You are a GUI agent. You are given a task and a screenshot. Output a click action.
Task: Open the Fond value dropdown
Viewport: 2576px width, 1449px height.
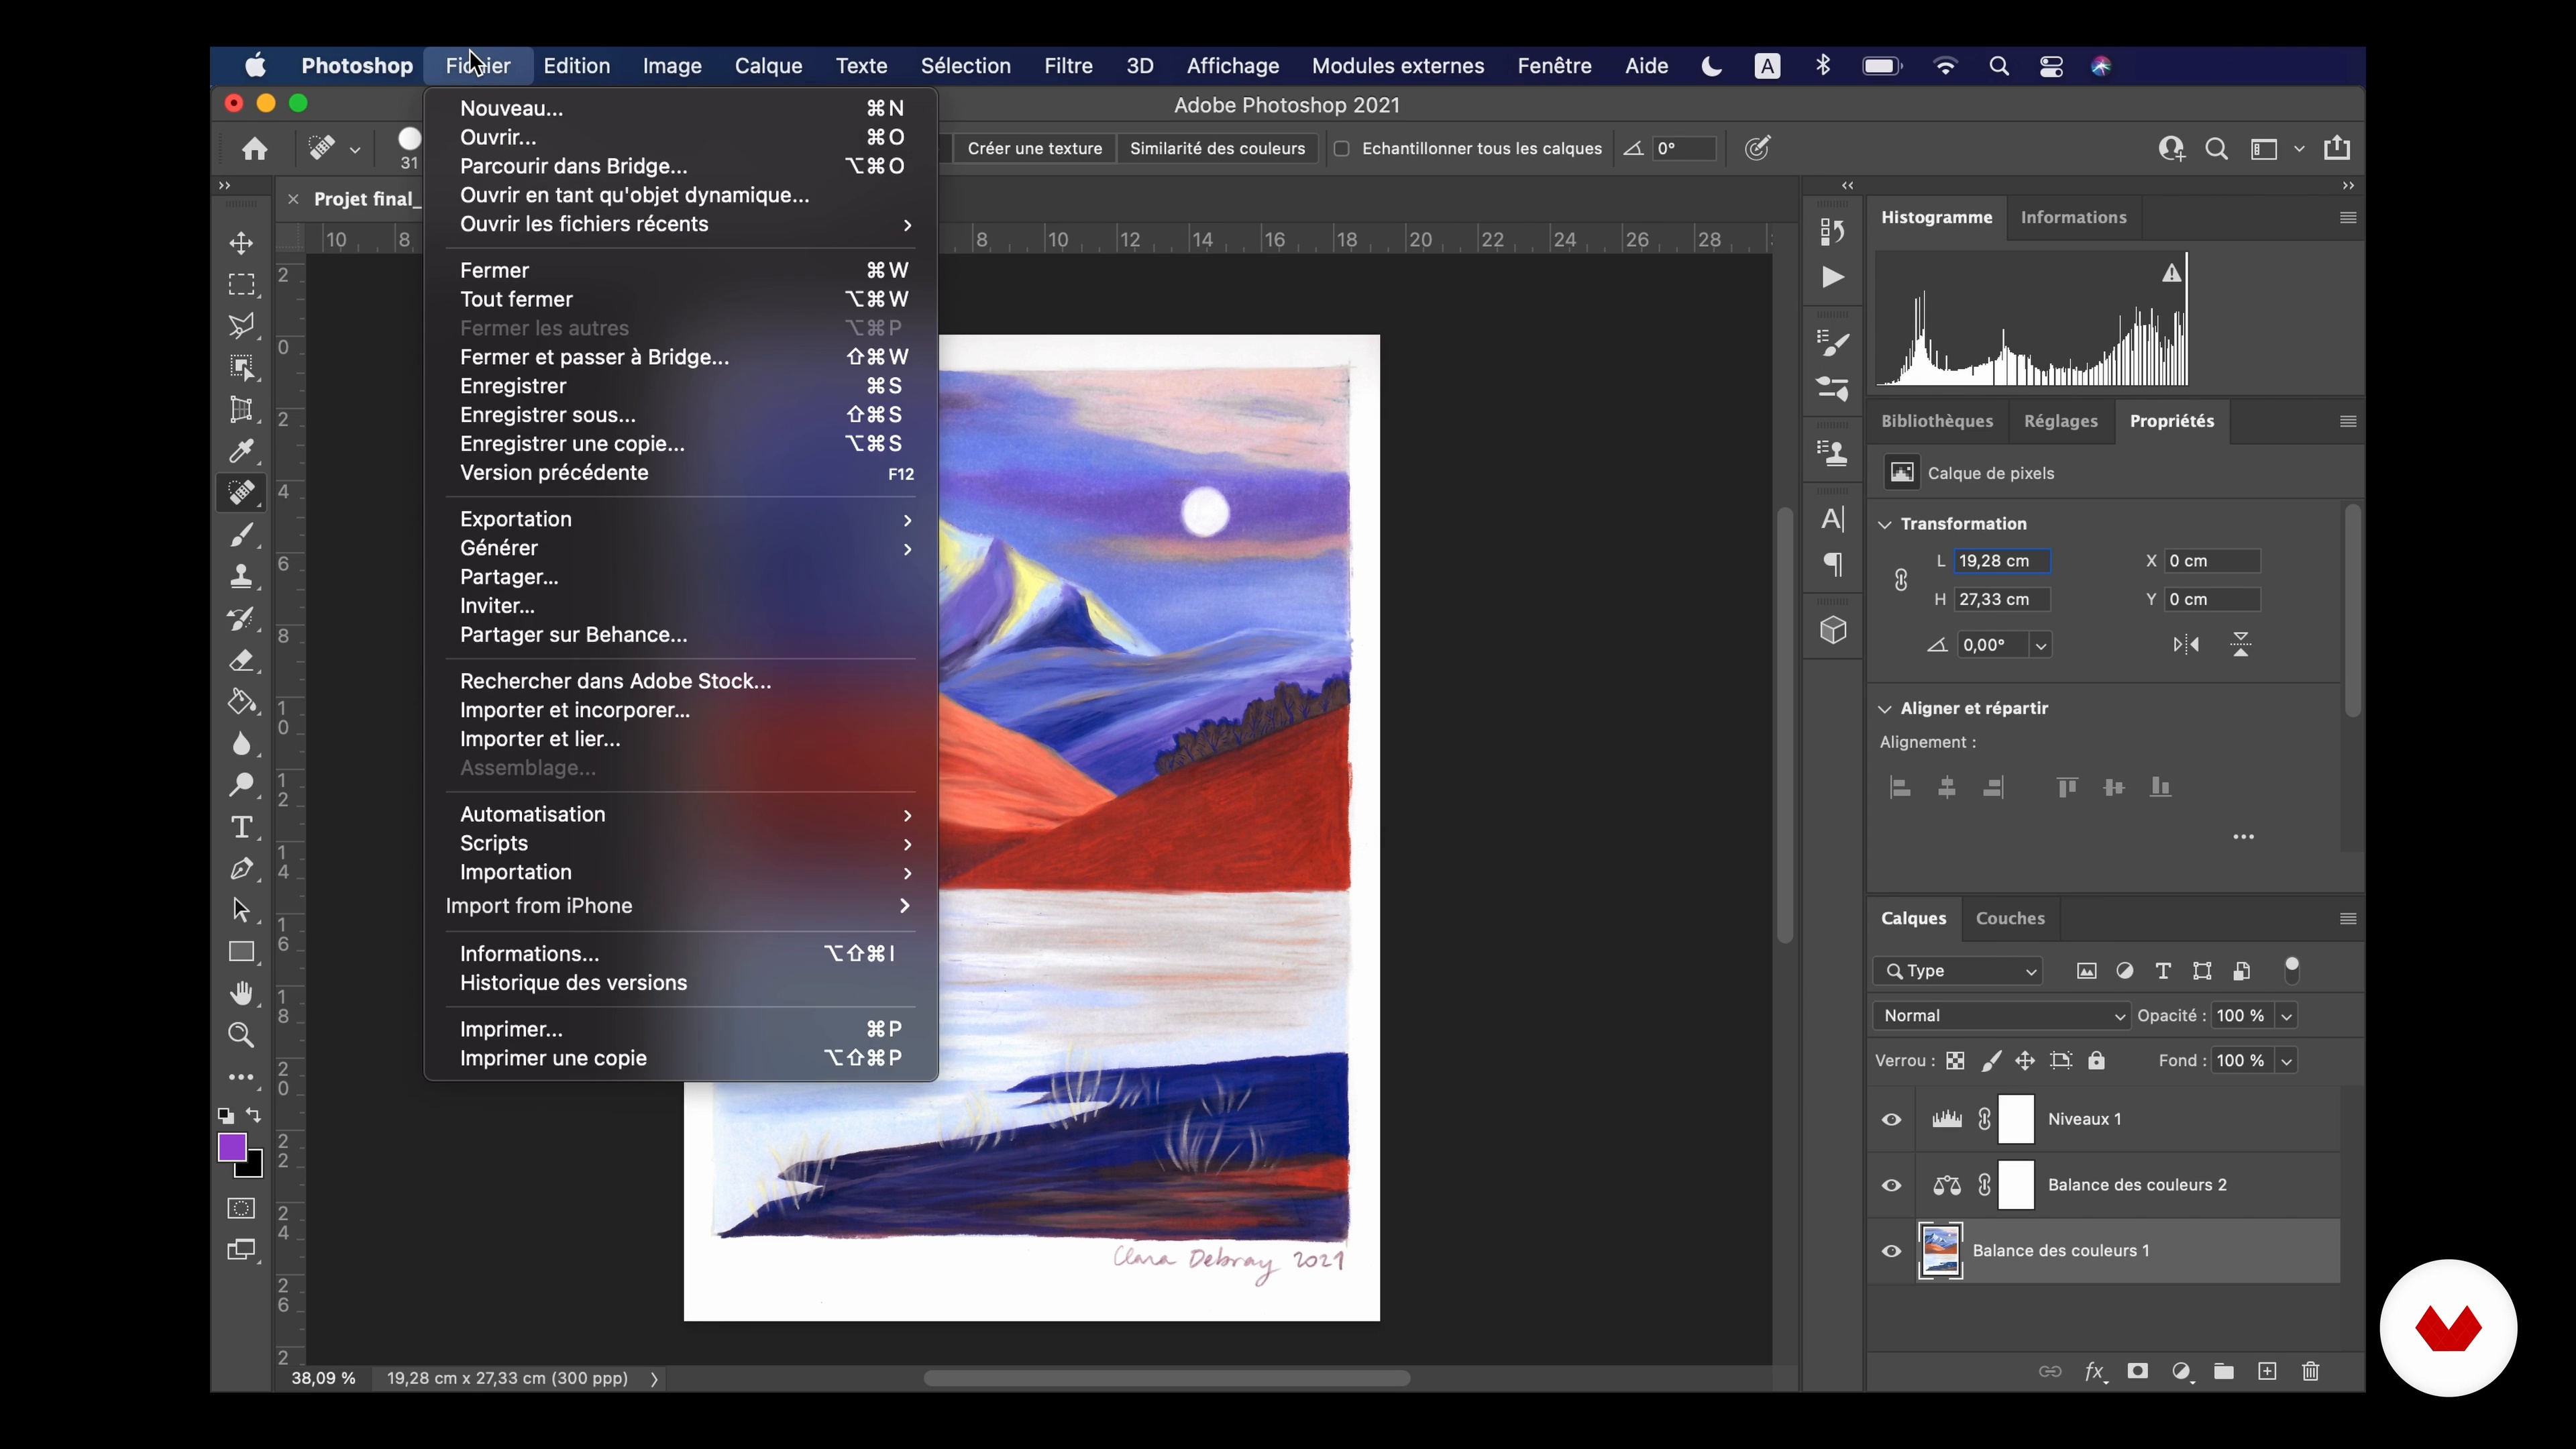[x=2286, y=1061]
